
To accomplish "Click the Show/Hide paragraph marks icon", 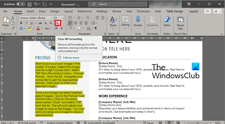I will [95, 28].
